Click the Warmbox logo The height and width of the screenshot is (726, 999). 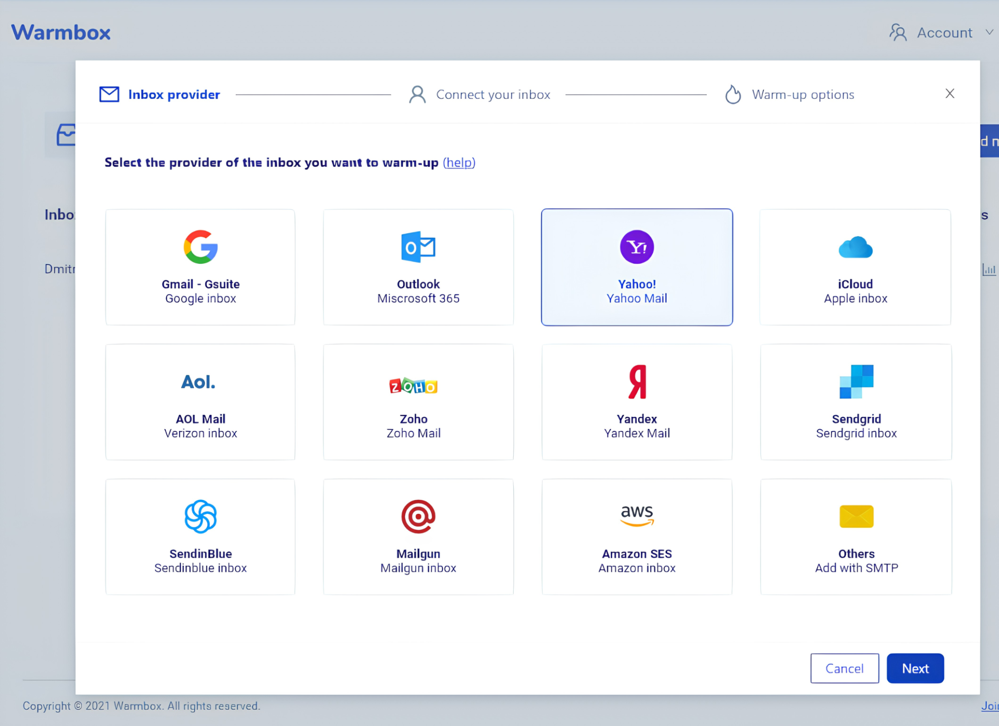[x=61, y=33]
